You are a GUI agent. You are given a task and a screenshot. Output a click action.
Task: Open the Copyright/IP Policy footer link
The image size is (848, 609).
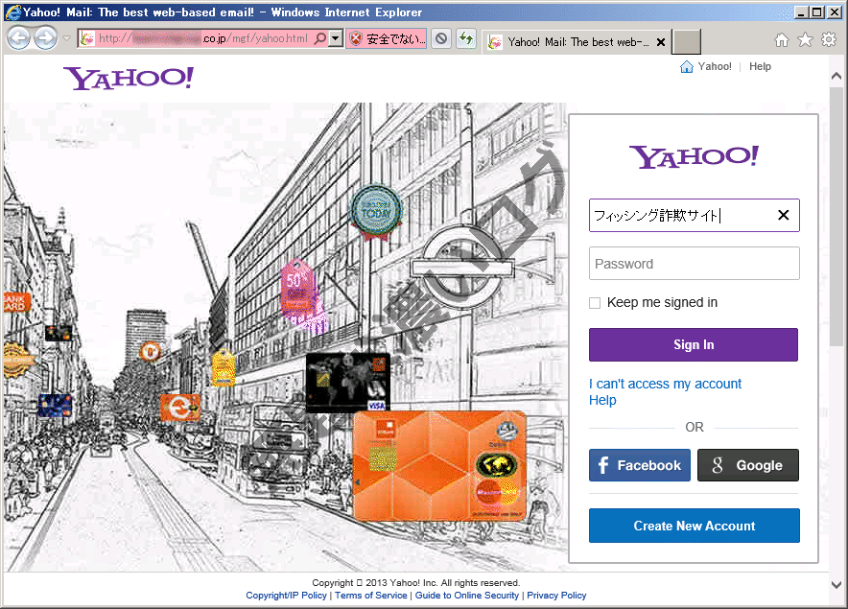tap(286, 596)
